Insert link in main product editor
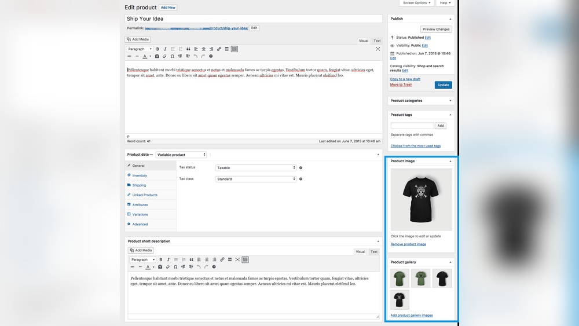Screen dimensions: 579x326 click(x=219, y=49)
